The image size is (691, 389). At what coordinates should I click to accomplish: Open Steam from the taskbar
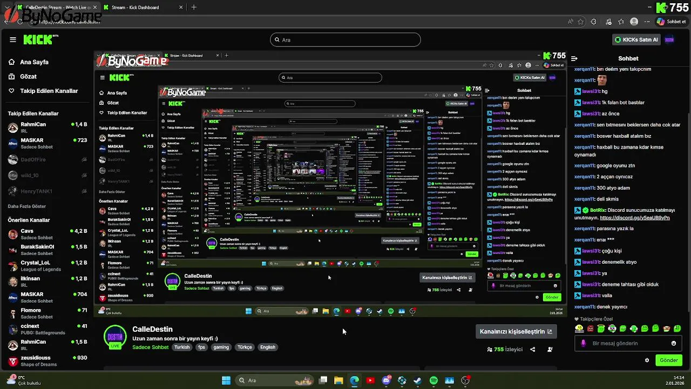coord(418,380)
